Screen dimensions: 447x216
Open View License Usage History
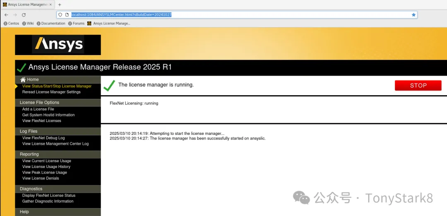pos(46,167)
